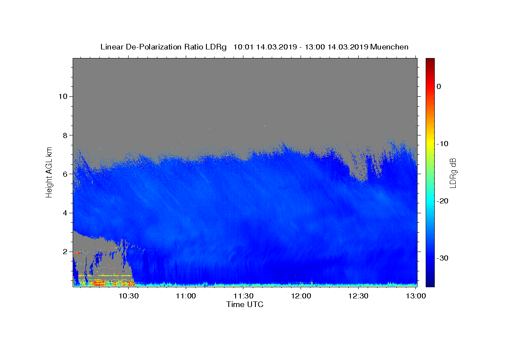Click the 11:00 time tick label
This screenshot has height=344, width=516.
pyautogui.click(x=186, y=296)
